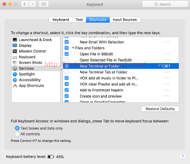The width and height of the screenshot is (190, 164).
Task: Select the Services category row
Action: 36,69
